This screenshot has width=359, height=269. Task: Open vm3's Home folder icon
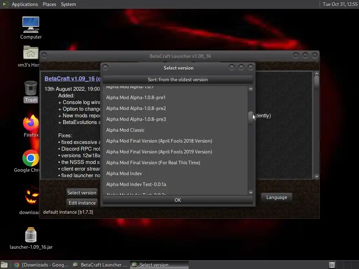(x=31, y=53)
